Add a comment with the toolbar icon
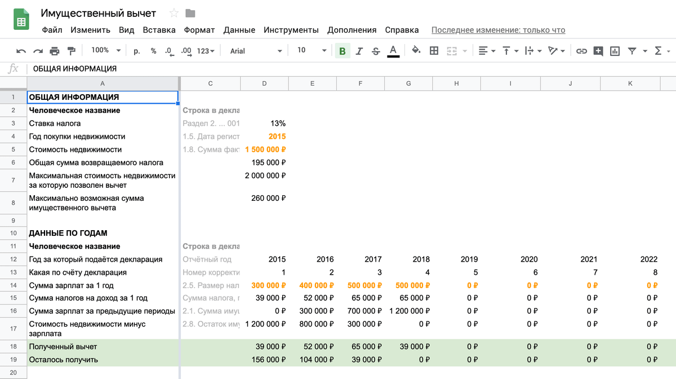 [x=598, y=51]
